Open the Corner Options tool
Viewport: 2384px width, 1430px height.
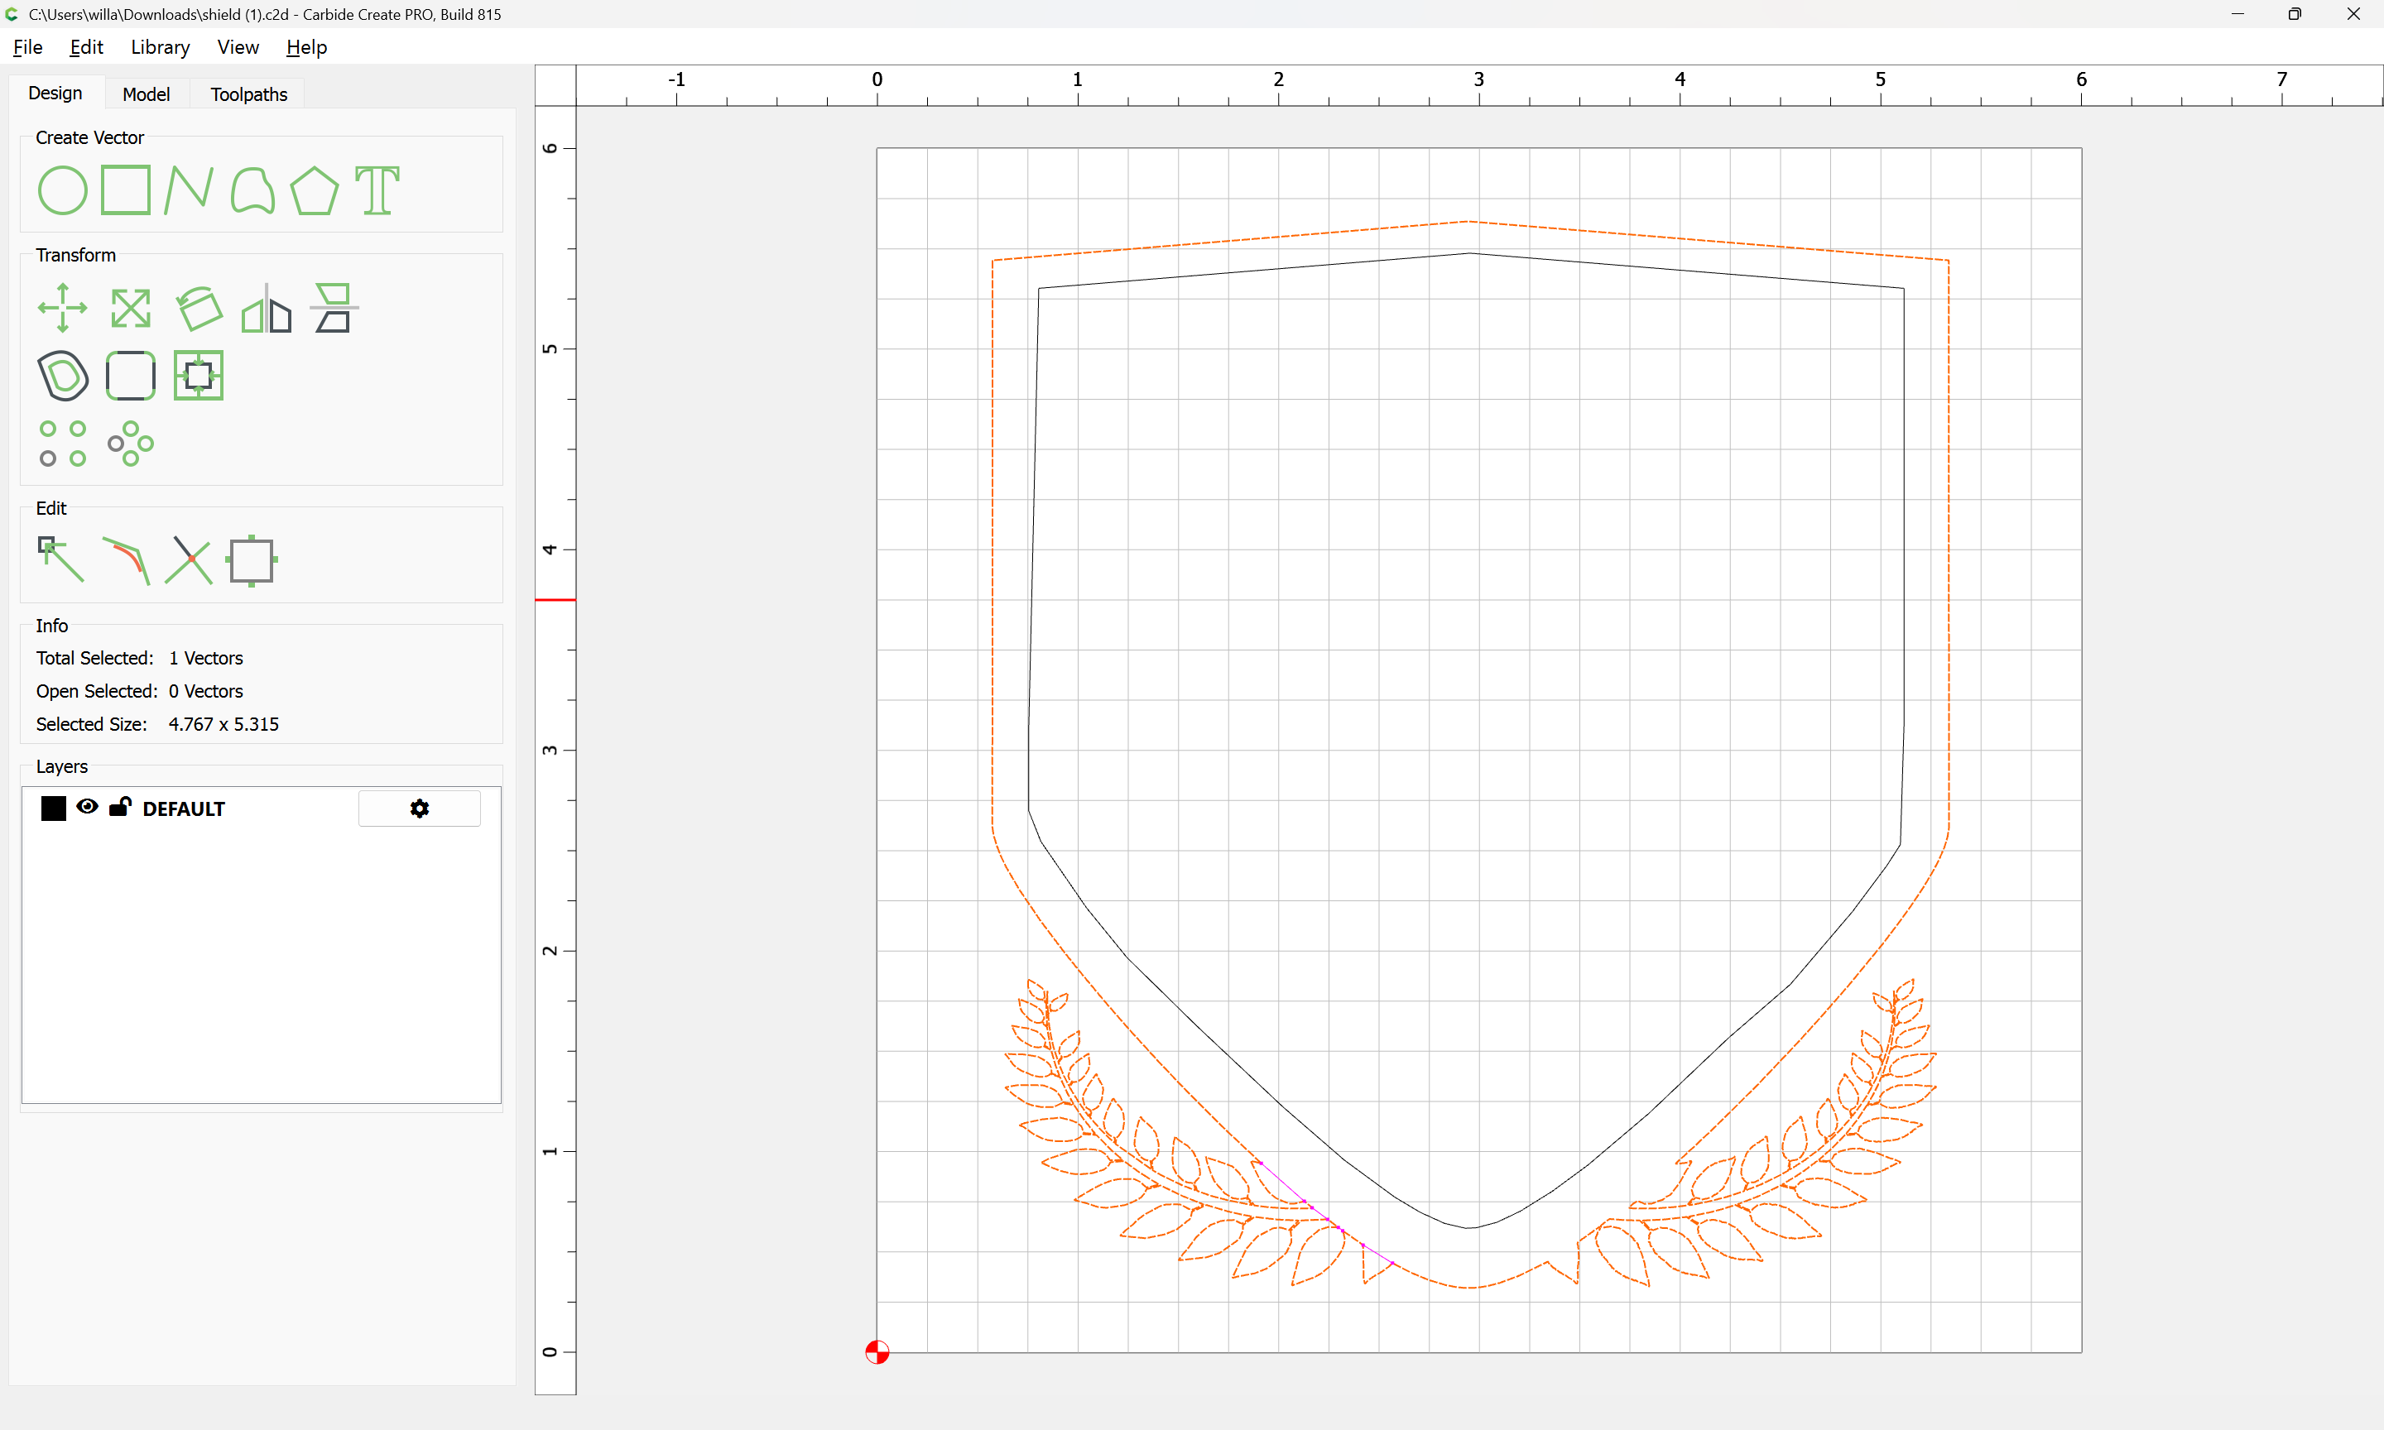click(130, 376)
